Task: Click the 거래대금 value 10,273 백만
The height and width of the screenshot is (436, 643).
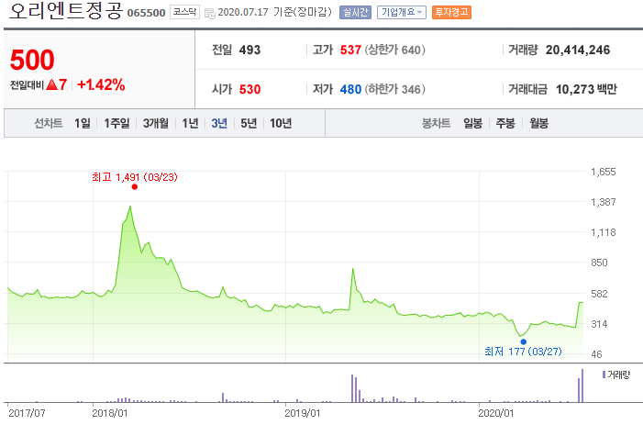Action: (x=586, y=90)
